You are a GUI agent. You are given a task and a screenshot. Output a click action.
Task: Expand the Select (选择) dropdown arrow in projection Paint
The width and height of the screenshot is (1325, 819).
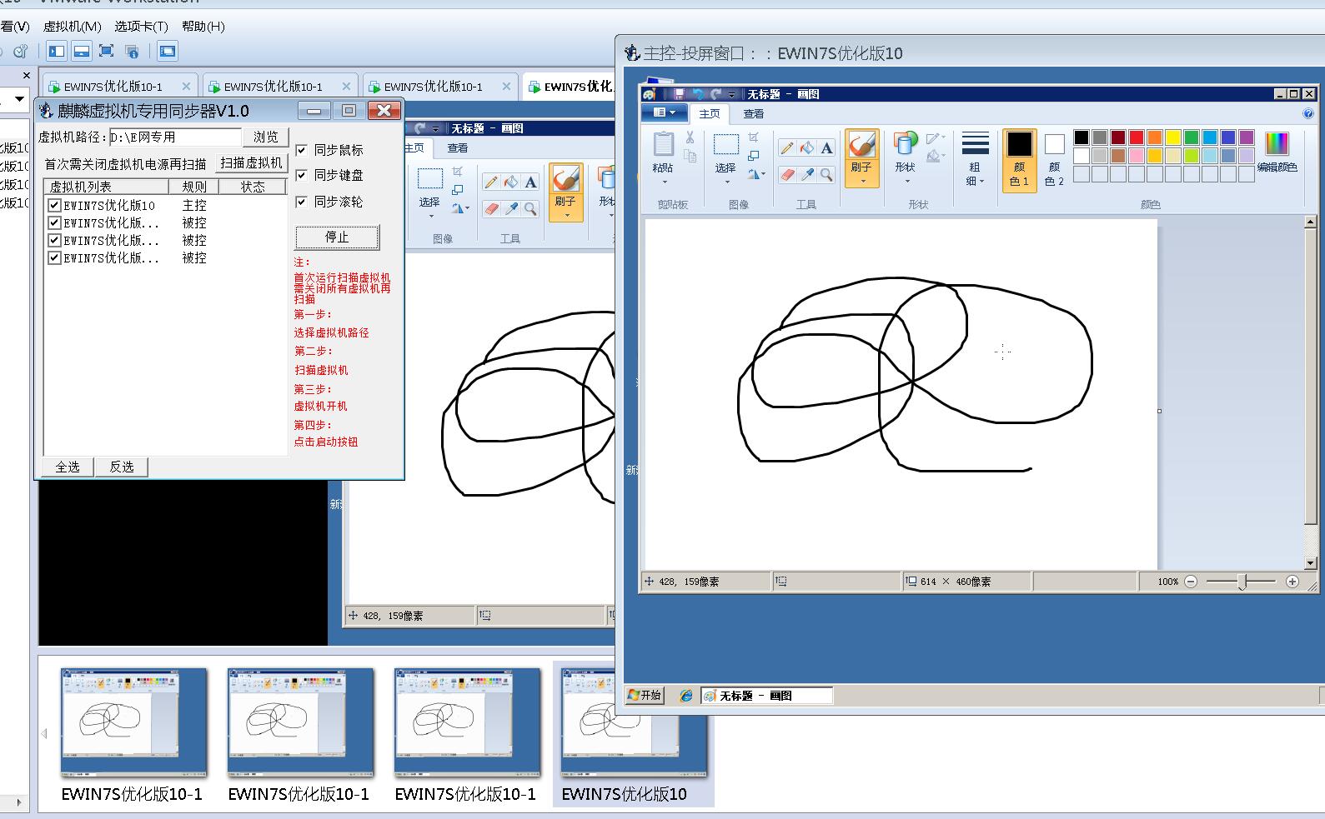point(726,182)
